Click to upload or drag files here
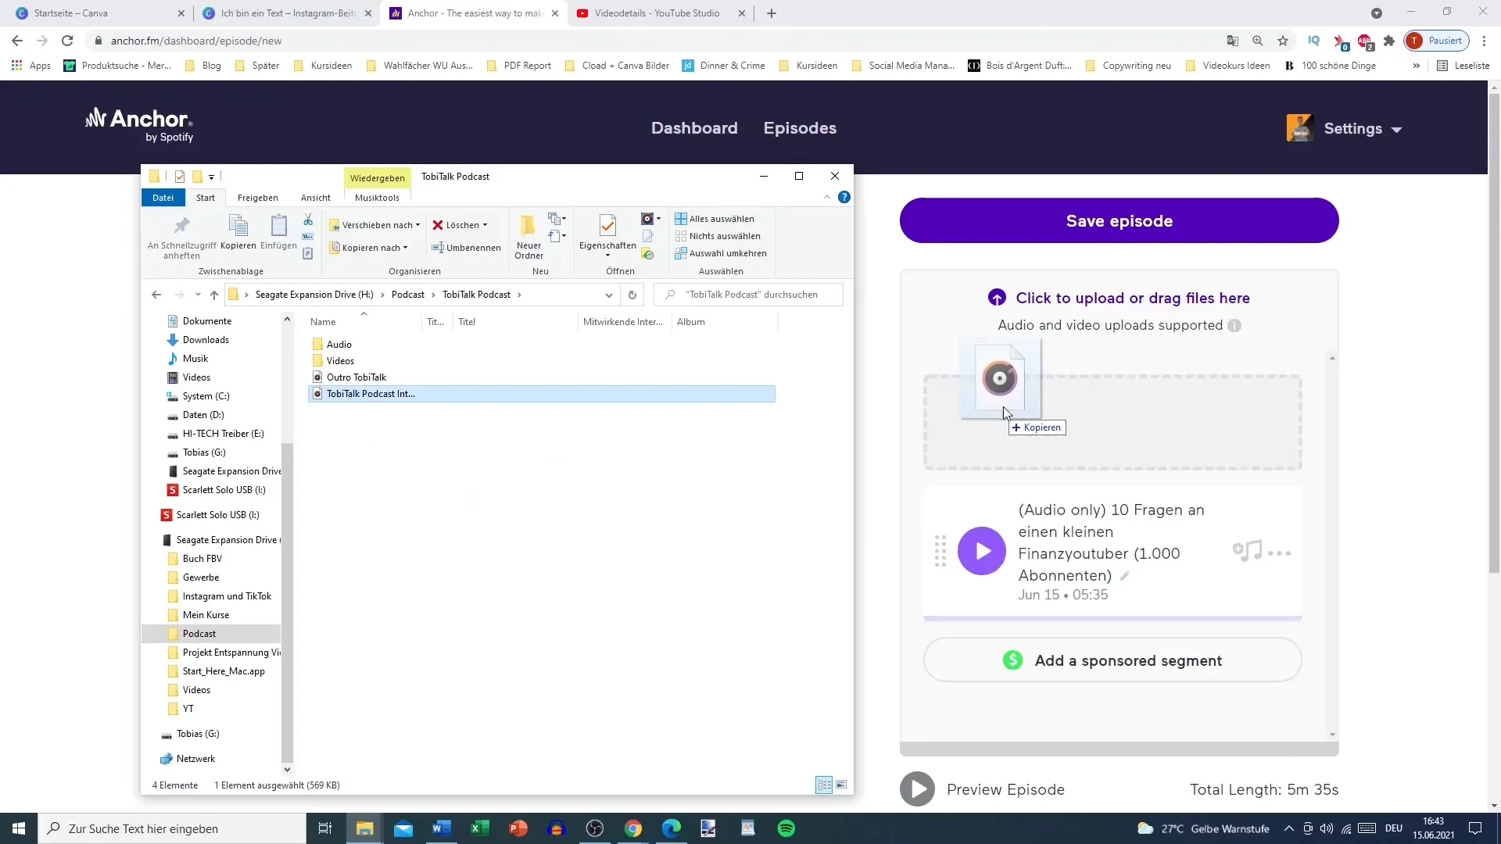This screenshot has height=844, width=1501. [1119, 298]
